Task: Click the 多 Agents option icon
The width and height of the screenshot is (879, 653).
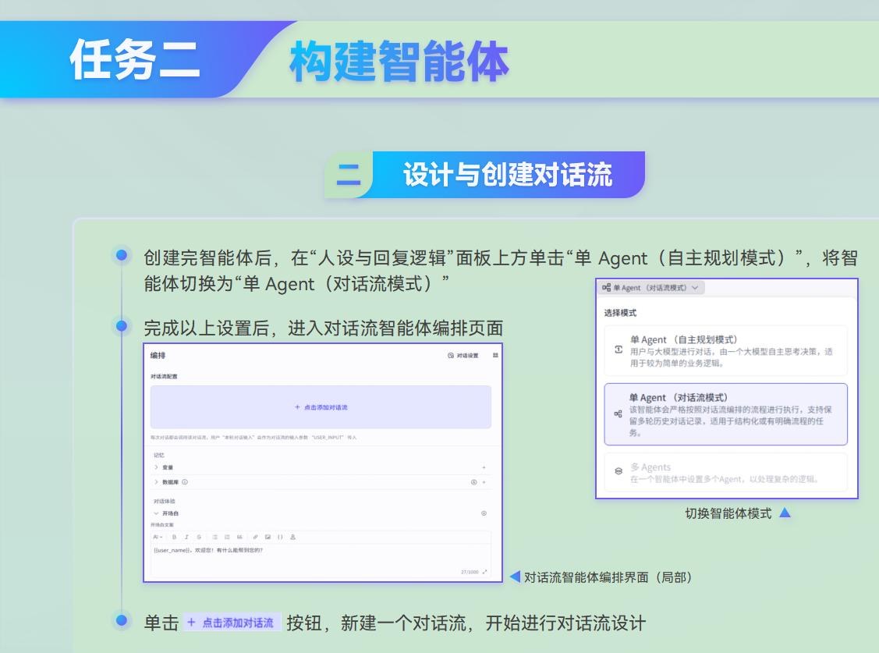Action: click(x=618, y=471)
